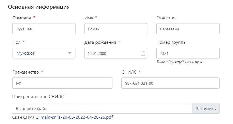Viewport: 233px width, 124px height.
Task: Click the Номер группы label
Action: click(171, 42)
